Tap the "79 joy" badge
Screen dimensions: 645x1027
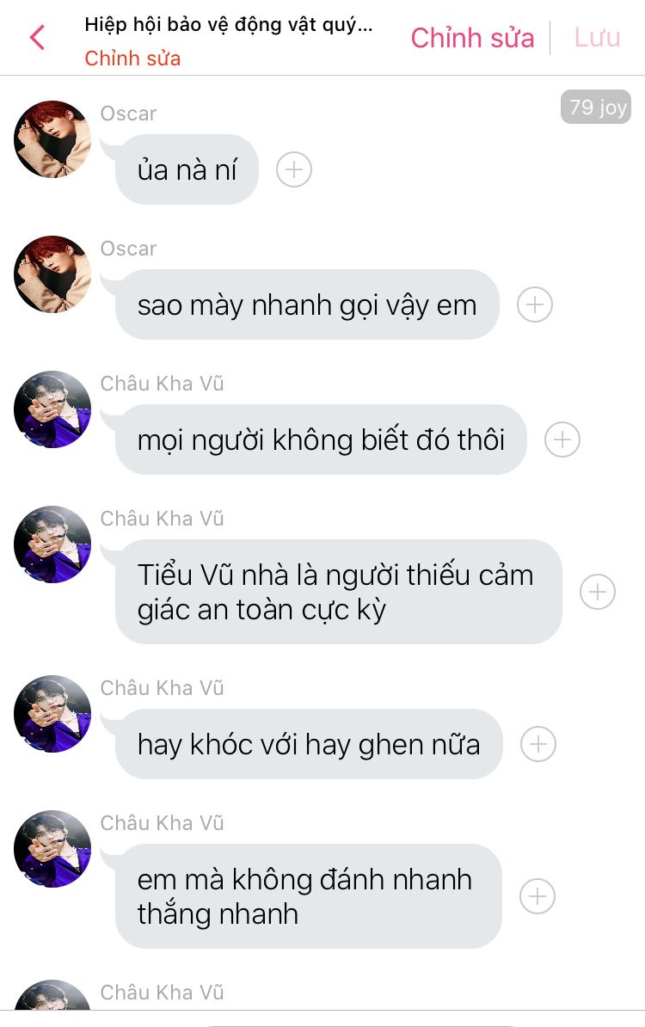[x=596, y=107]
